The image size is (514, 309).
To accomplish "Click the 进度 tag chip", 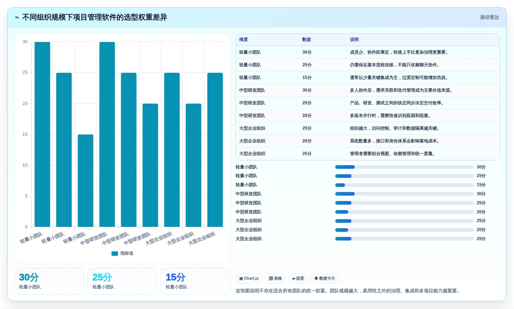I will [x=298, y=279].
